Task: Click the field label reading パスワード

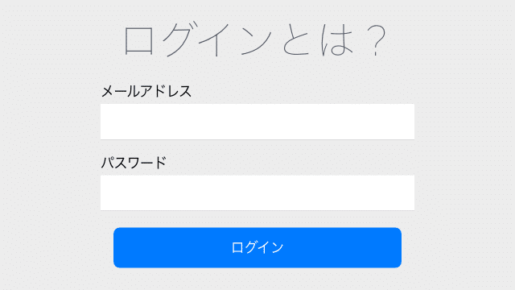Action: tap(134, 163)
